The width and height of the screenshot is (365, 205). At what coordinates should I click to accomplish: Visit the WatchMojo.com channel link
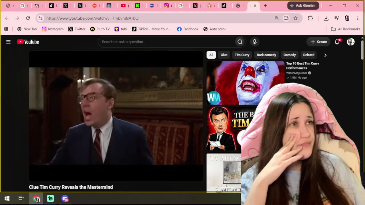(x=297, y=73)
